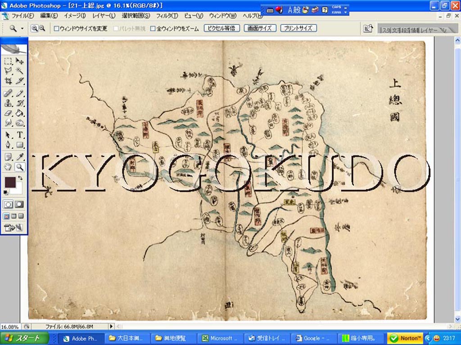Switch to Standard edit mode
Image resolution: width=461 pixels, height=345 pixels.
click(x=8, y=204)
